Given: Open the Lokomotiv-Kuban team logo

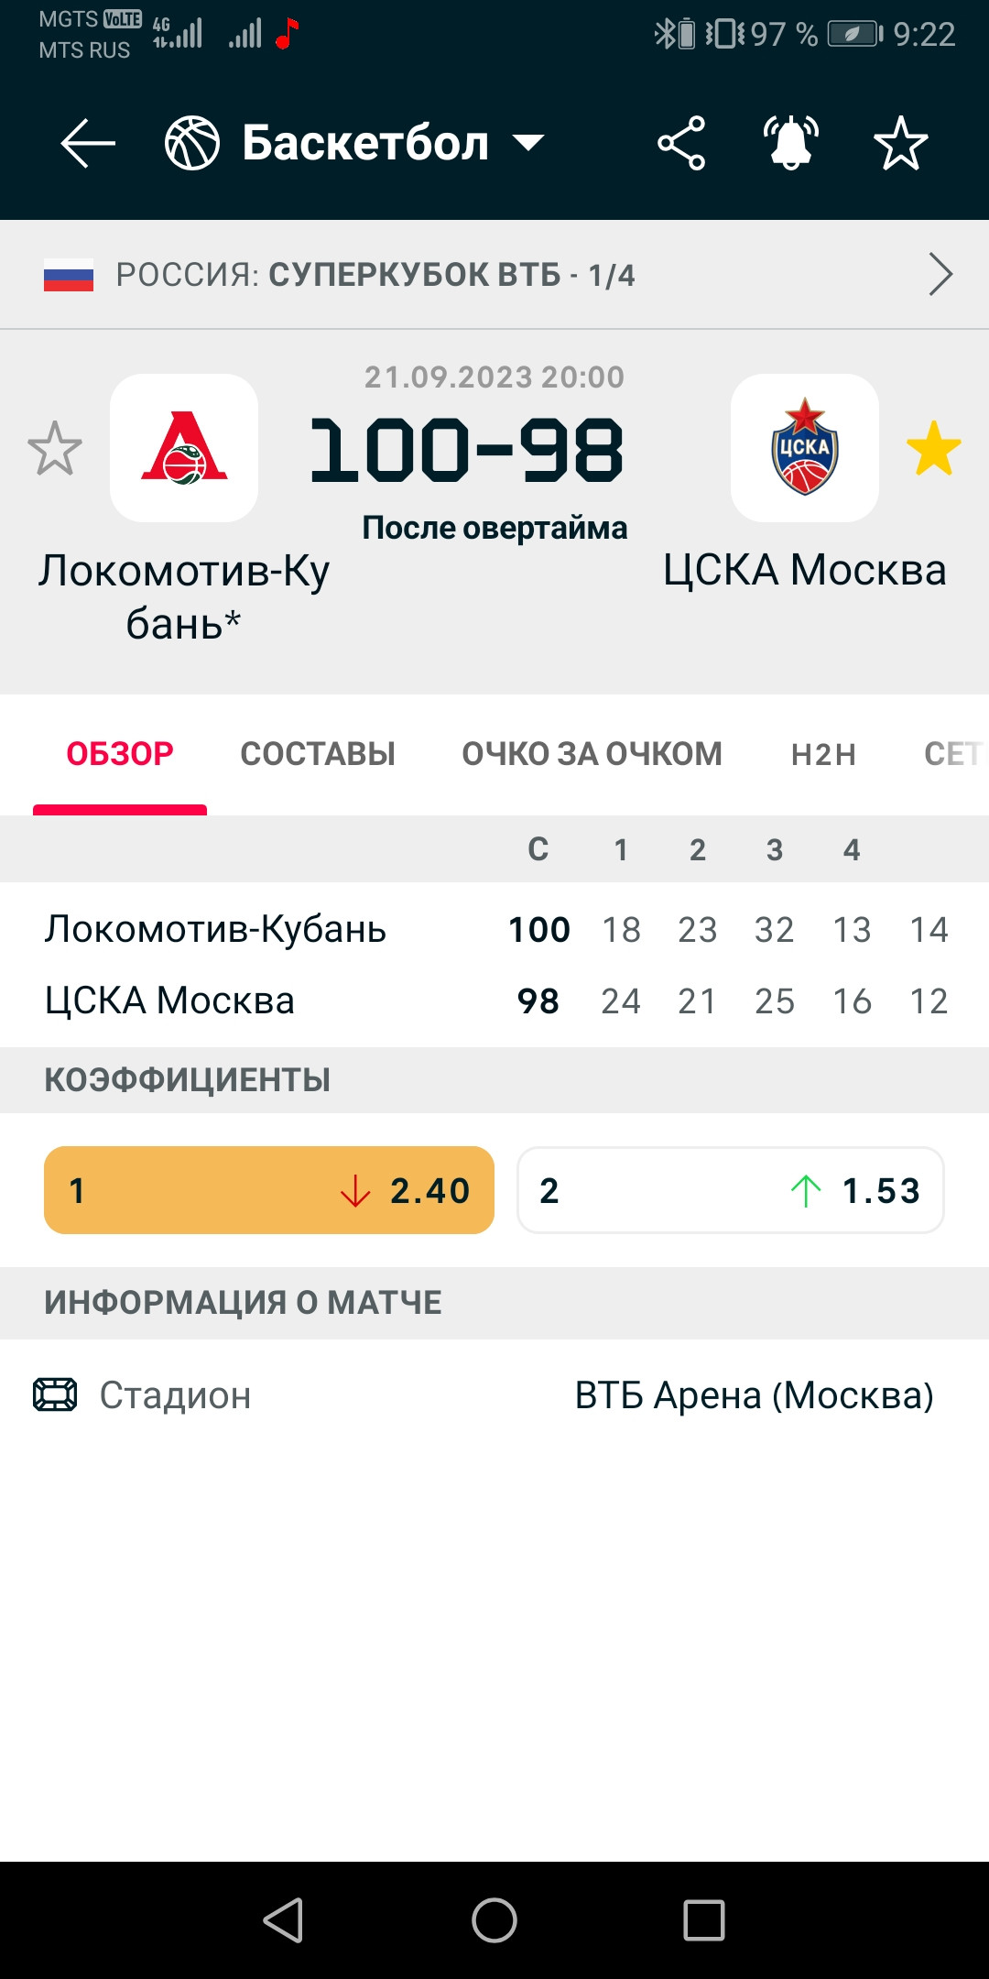Looking at the screenshot, I should (x=184, y=448).
